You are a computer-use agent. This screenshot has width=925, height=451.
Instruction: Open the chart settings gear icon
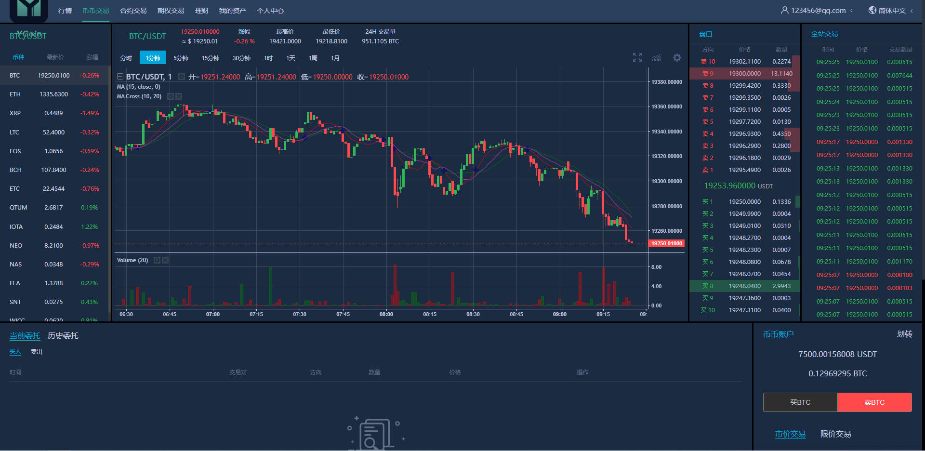(677, 57)
